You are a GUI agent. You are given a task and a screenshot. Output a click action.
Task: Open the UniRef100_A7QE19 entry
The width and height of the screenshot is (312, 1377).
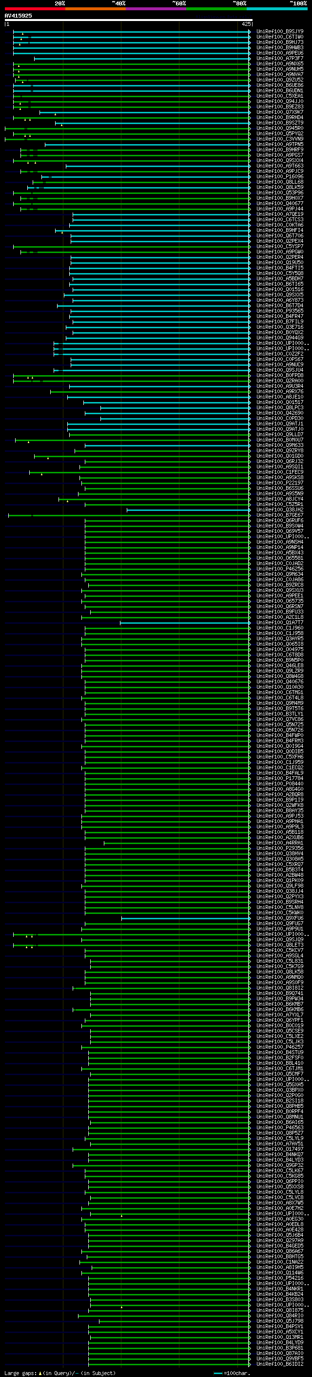(x=280, y=214)
